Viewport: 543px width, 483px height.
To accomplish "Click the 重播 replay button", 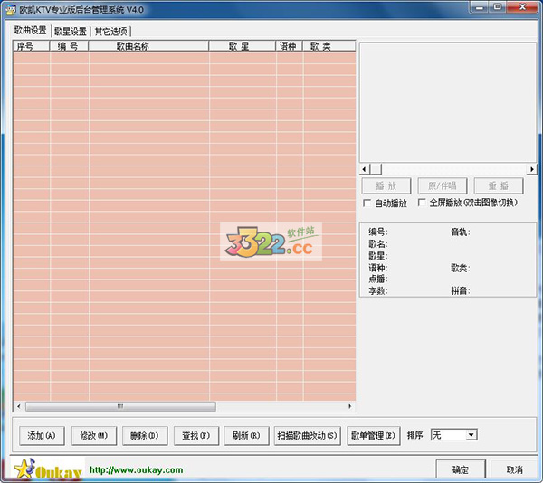I will [499, 185].
